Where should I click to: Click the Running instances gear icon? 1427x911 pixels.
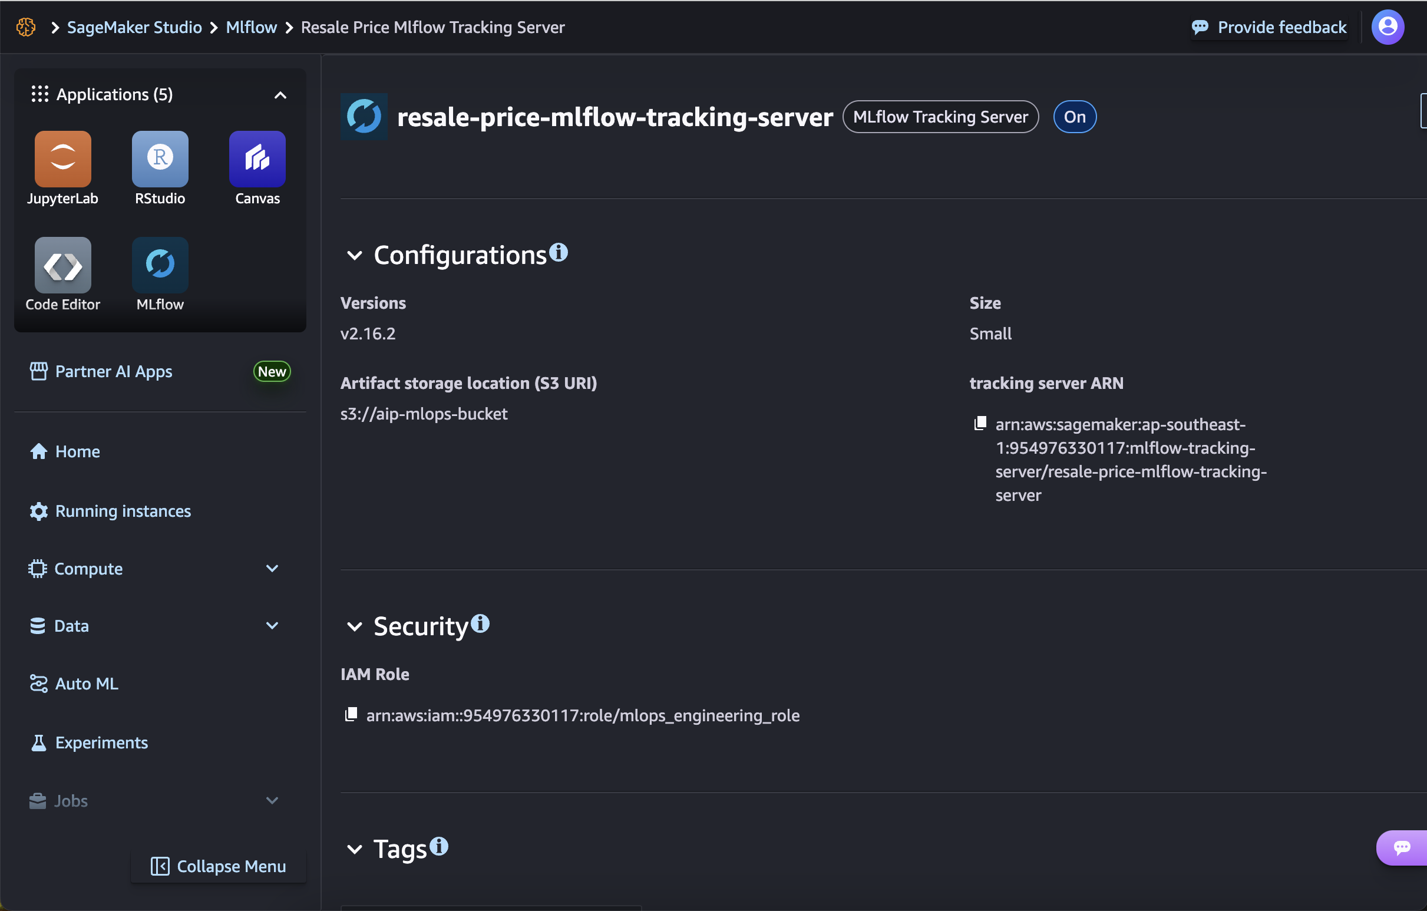coord(38,511)
